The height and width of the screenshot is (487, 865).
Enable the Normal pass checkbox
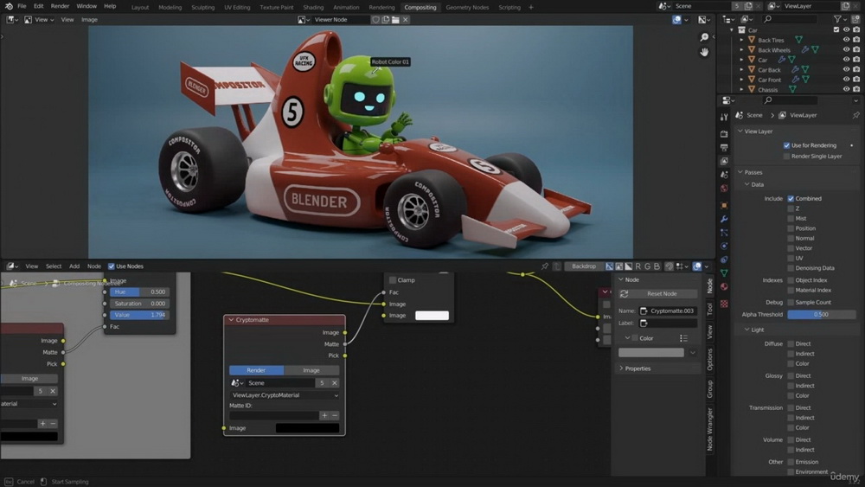791,238
